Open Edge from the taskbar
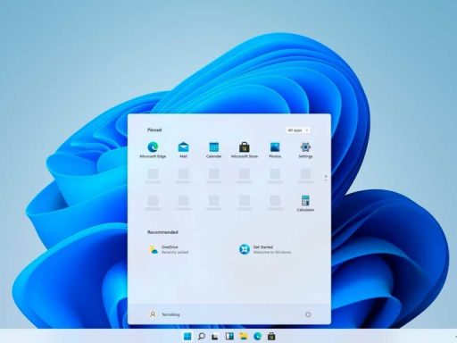Screen dimensions: 457x343 point(257,337)
